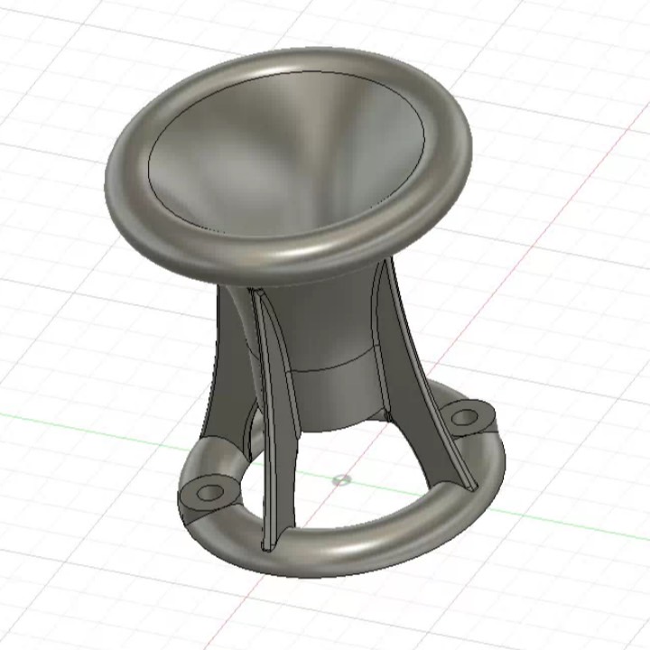Click the inner funnel surface of the horn
This screenshot has height=650, width=650.
(271, 153)
